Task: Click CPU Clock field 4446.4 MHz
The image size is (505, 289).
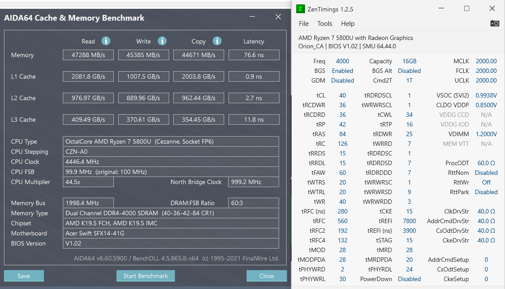Action: pyautogui.click(x=171, y=162)
